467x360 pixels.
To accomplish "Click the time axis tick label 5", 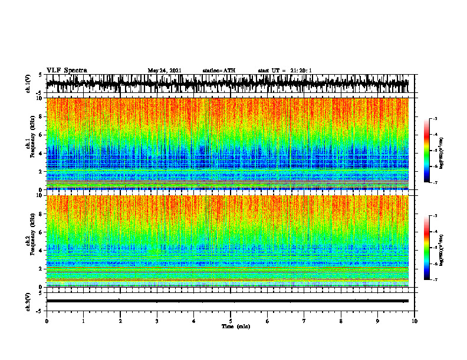I will tap(231, 321).
